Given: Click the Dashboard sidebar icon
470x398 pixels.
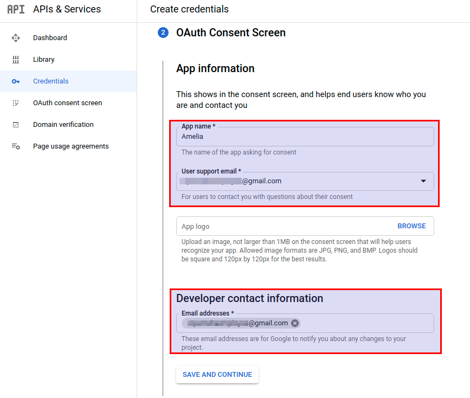Looking at the screenshot, I should pos(16,38).
